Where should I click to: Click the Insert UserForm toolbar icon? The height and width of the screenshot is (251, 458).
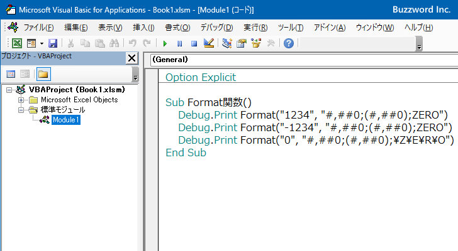[31, 44]
